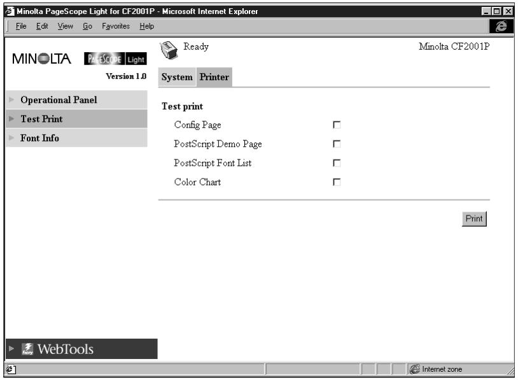Close the Internet Explorer window

[x=508, y=11]
